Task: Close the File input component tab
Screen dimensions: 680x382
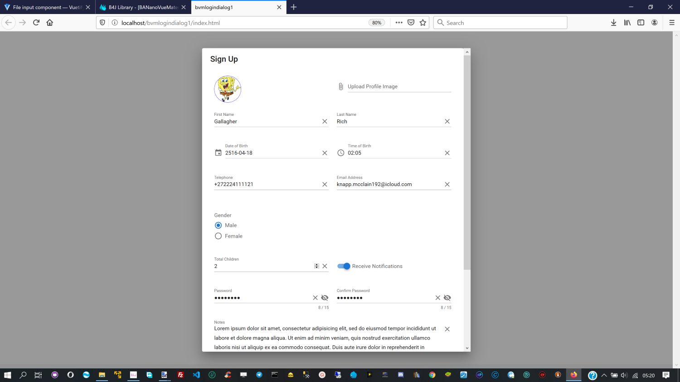Action: coord(88,7)
